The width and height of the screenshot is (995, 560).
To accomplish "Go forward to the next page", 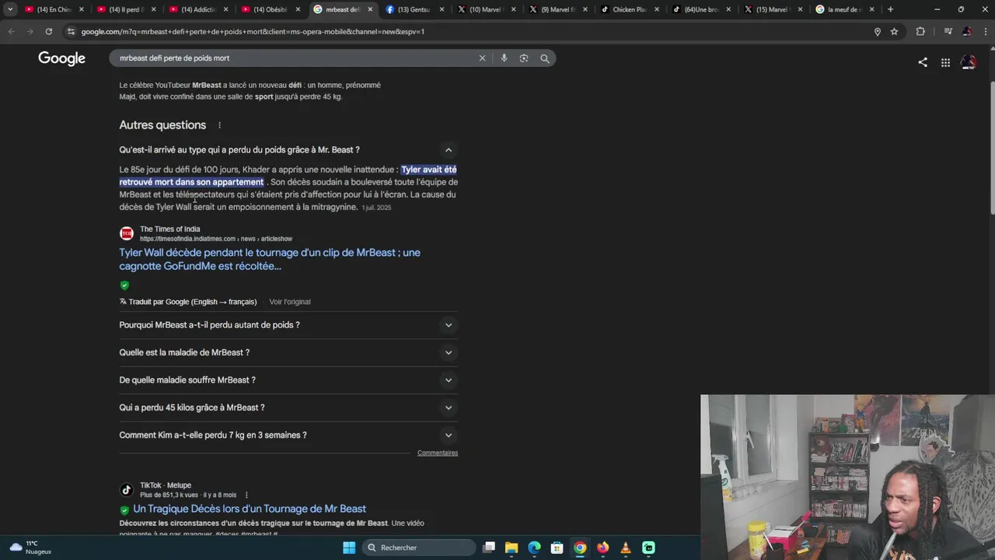I will [x=30, y=32].
